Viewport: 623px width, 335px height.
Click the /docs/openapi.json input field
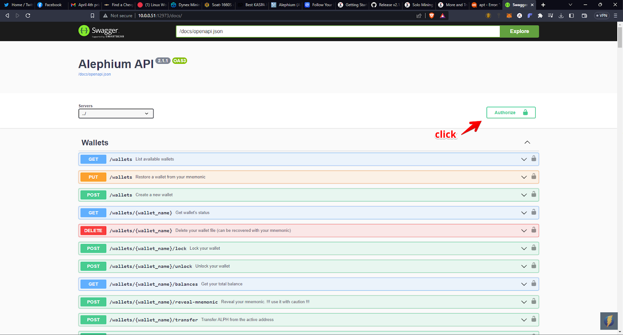coord(338,31)
